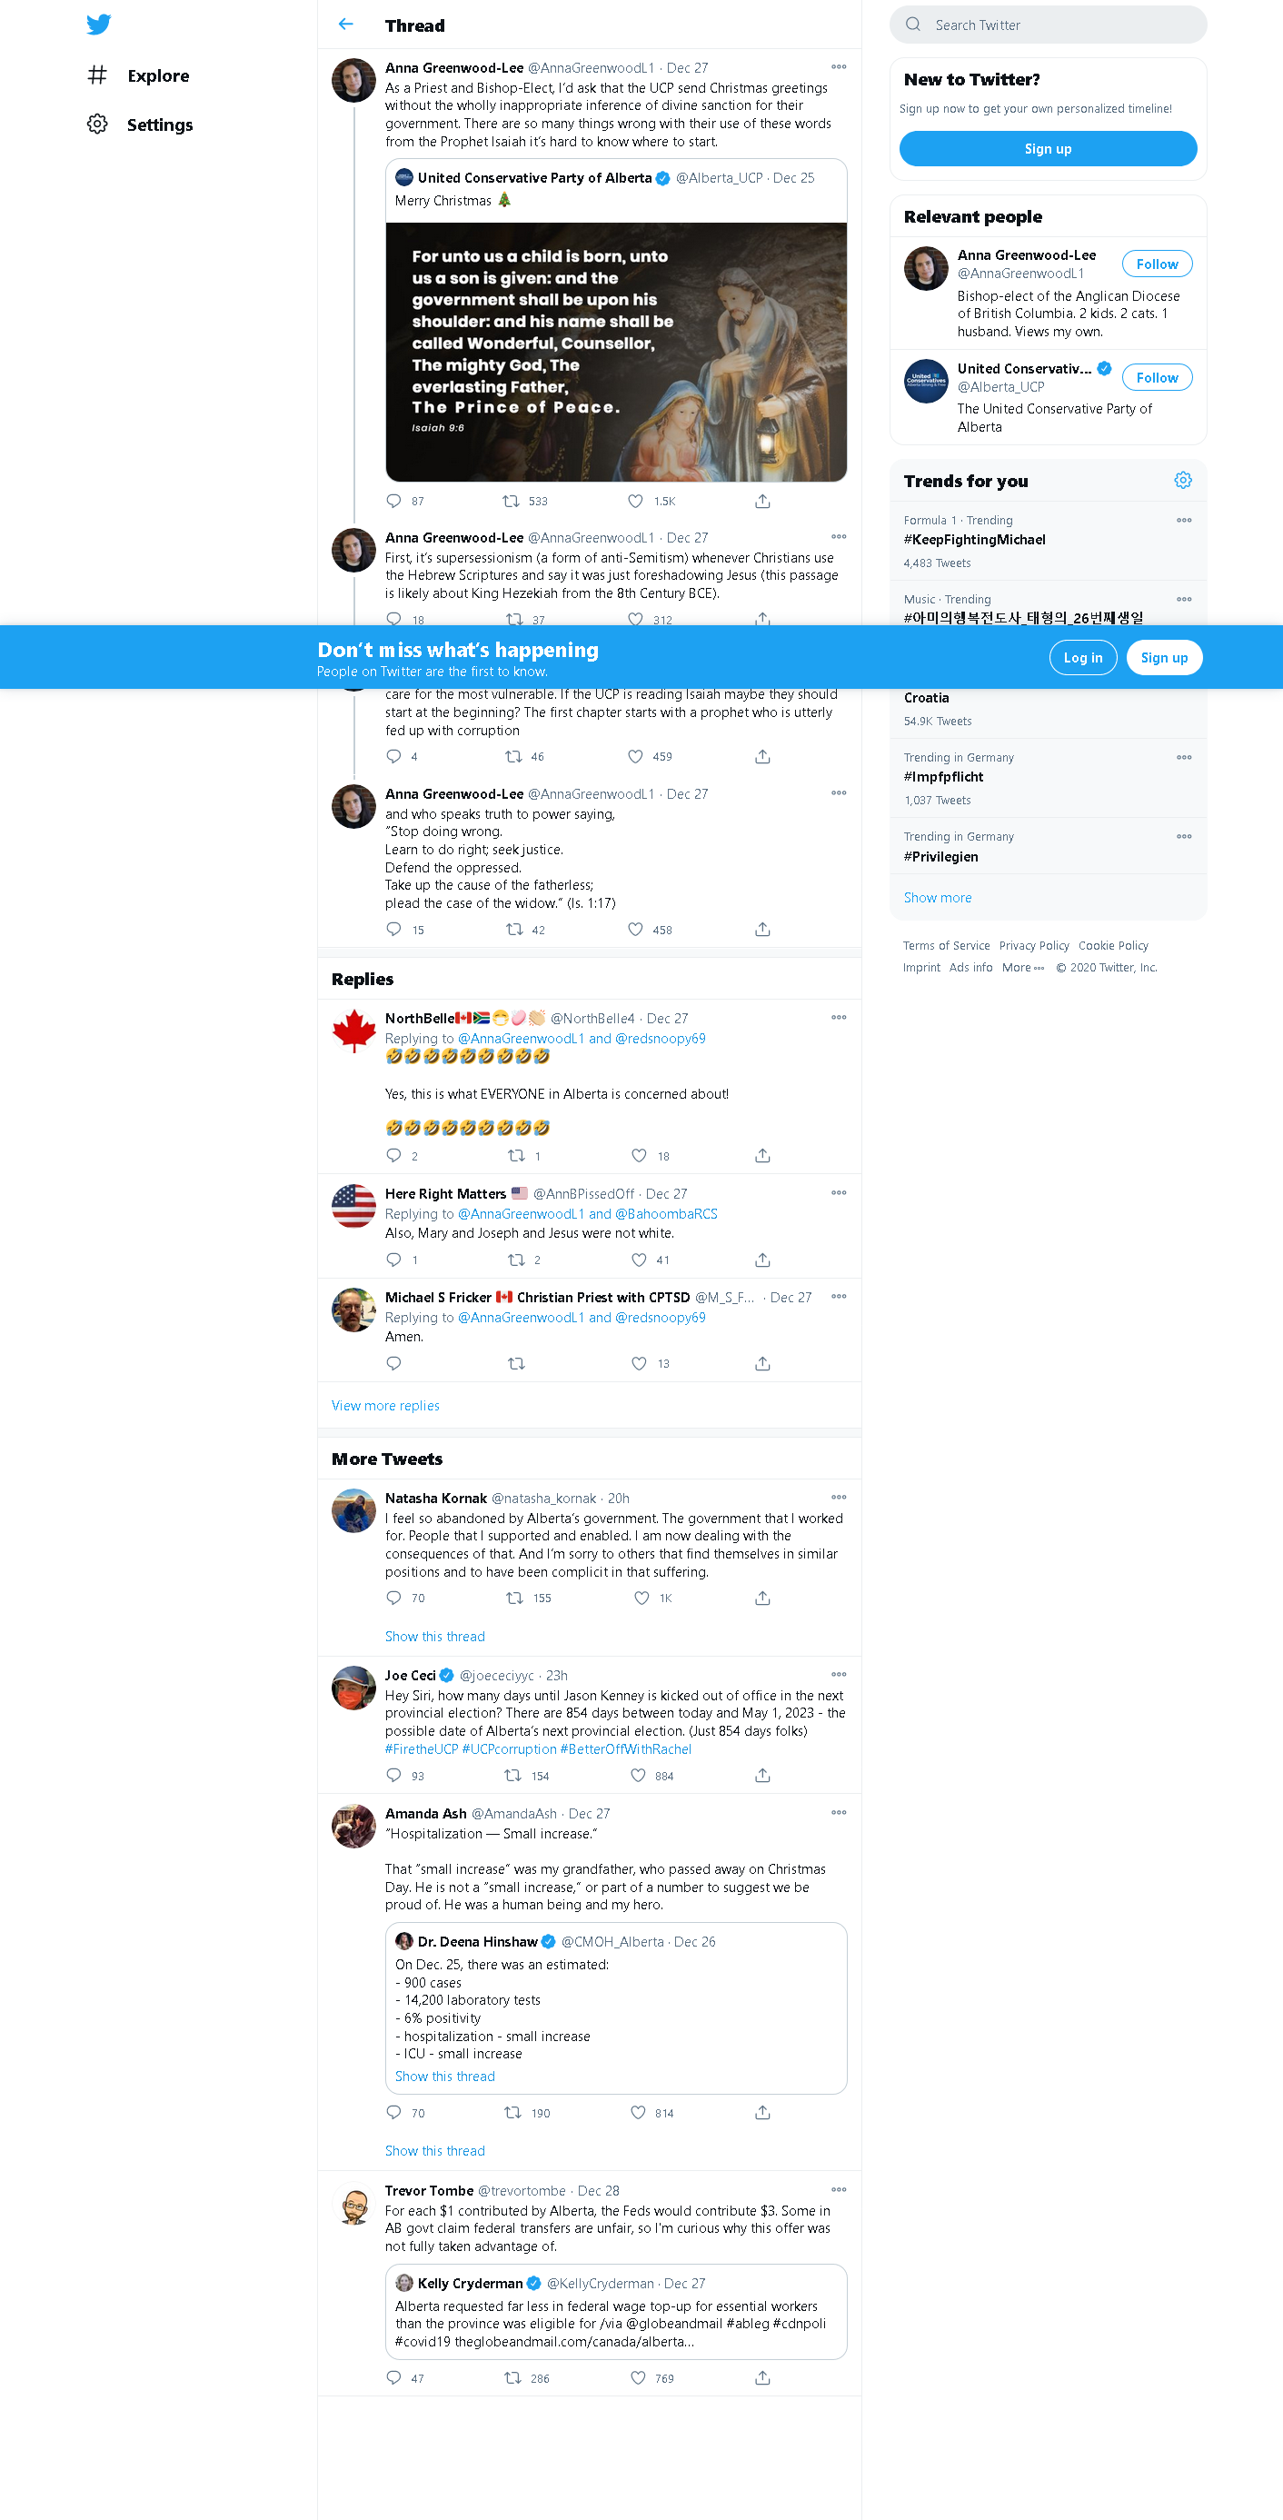Reply to Natasha Kornak's tweet
The width and height of the screenshot is (1283, 2520).
394,1598
